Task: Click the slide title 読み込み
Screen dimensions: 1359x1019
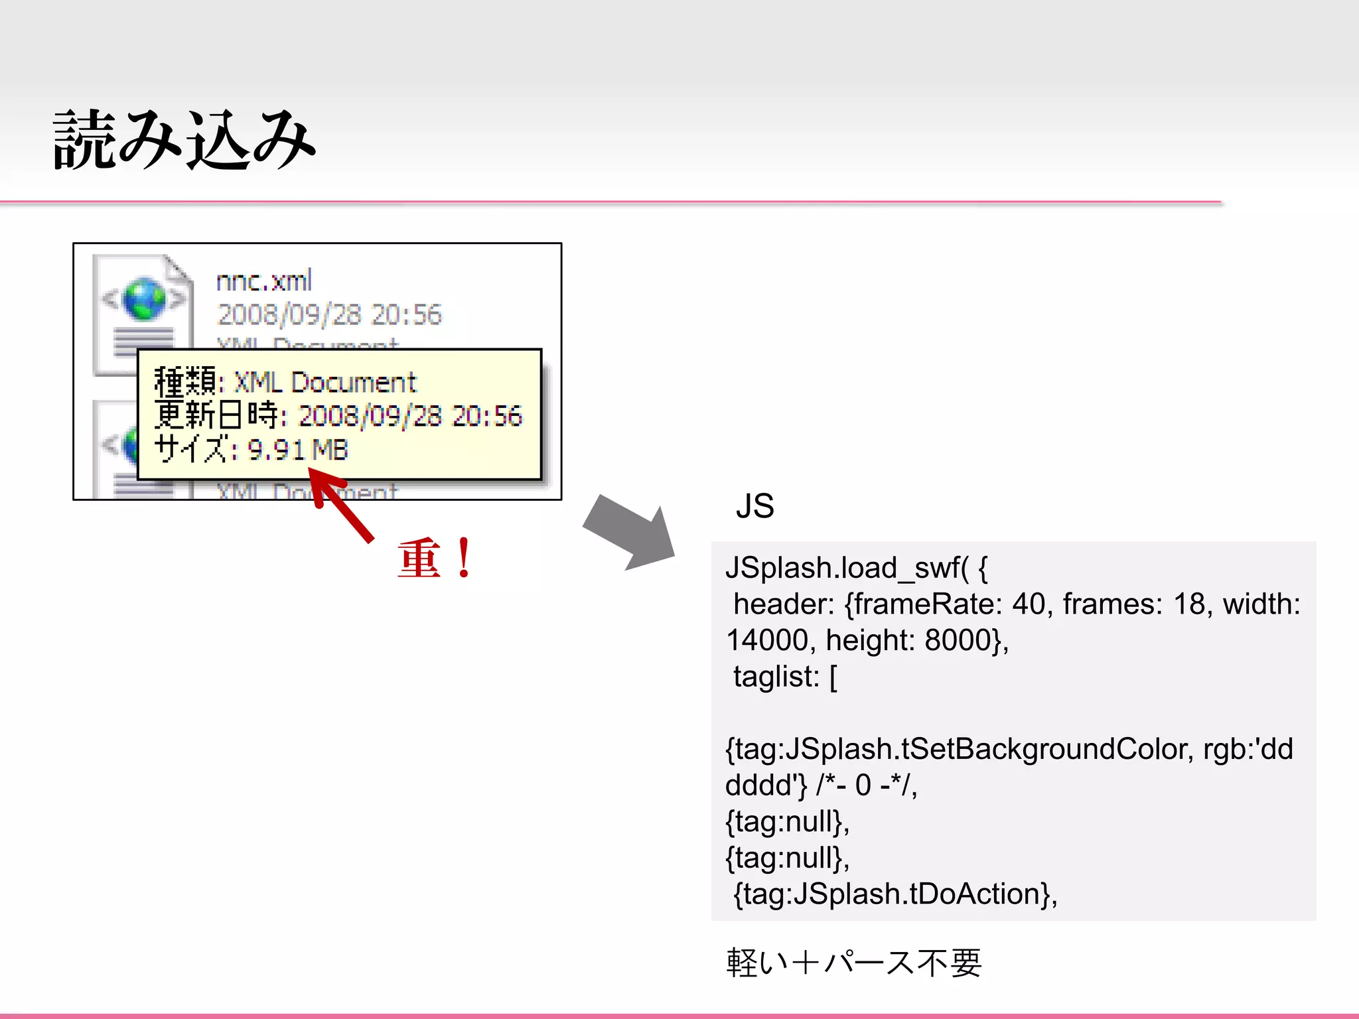Action: click(184, 140)
